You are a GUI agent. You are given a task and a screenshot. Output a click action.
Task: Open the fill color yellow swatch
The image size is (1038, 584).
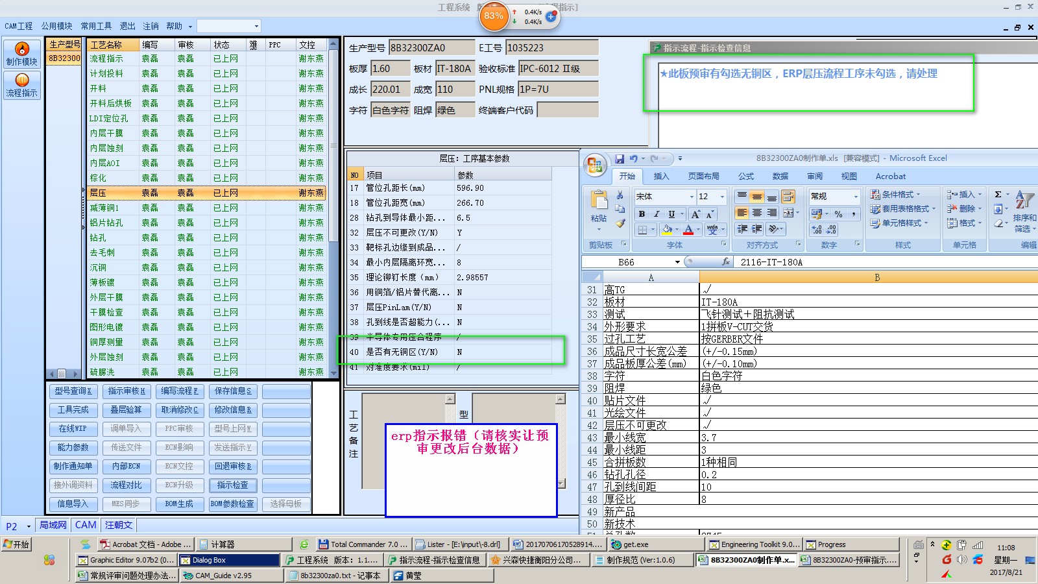coord(667,230)
